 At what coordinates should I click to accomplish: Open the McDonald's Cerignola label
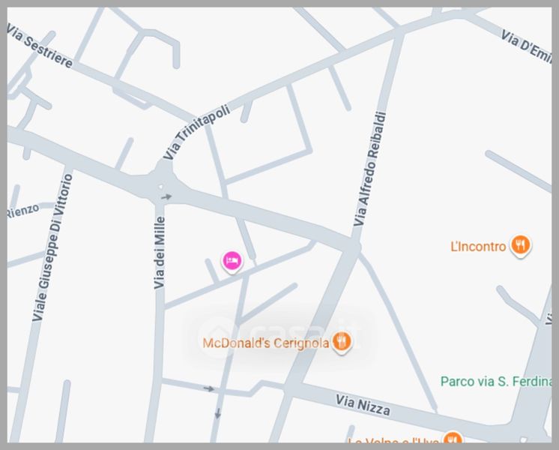click(x=265, y=343)
